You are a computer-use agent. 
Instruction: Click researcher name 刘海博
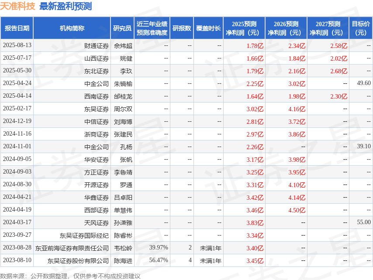tap(123, 122)
